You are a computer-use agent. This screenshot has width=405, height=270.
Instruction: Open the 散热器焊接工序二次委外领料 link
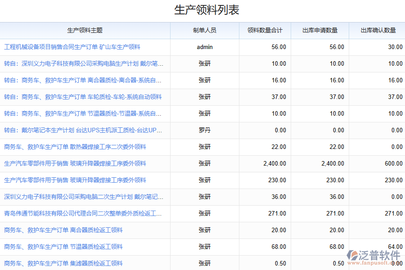(x=75, y=147)
